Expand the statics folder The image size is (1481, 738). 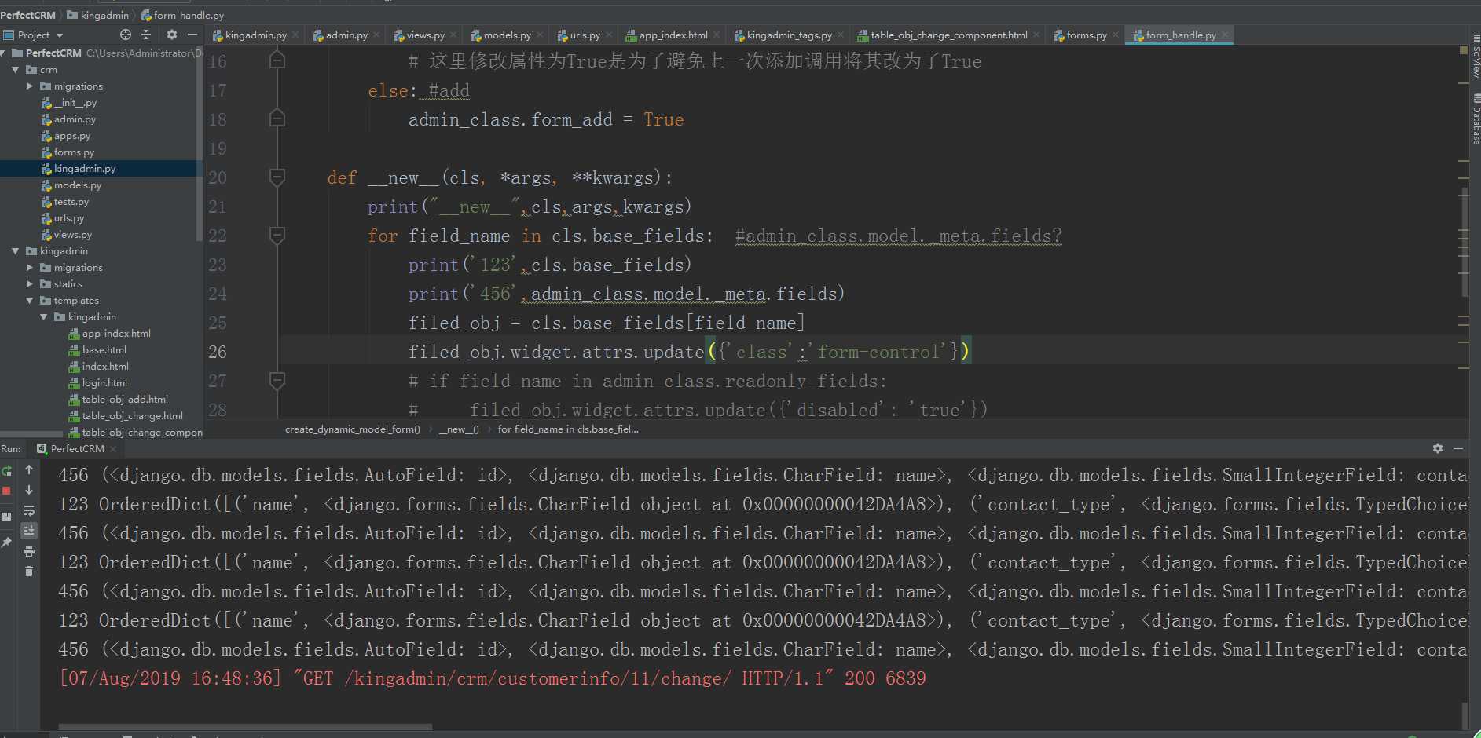[30, 284]
